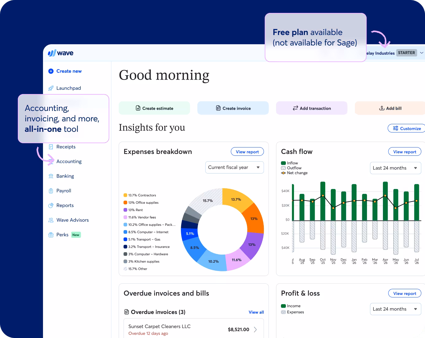Click '3.2% Transport – Insurance' legend entry
This screenshot has width=425, height=338.
(x=146, y=247)
